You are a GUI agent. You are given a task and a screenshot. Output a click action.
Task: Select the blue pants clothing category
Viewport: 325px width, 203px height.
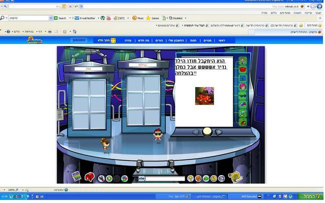pos(243,78)
